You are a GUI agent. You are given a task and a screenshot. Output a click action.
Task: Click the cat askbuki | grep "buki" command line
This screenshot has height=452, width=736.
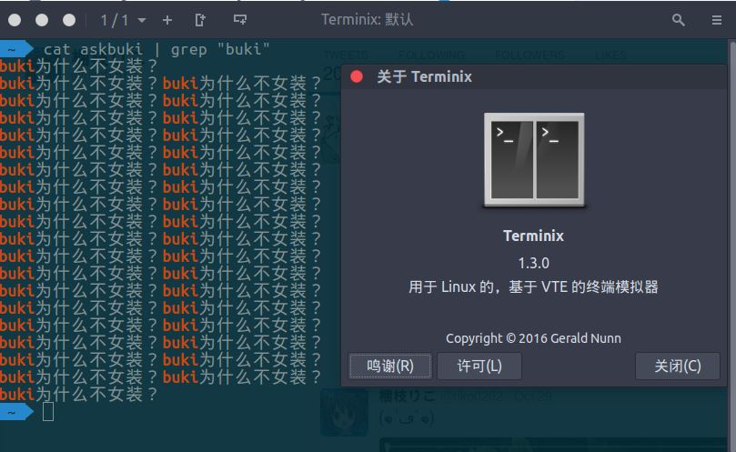[156, 49]
